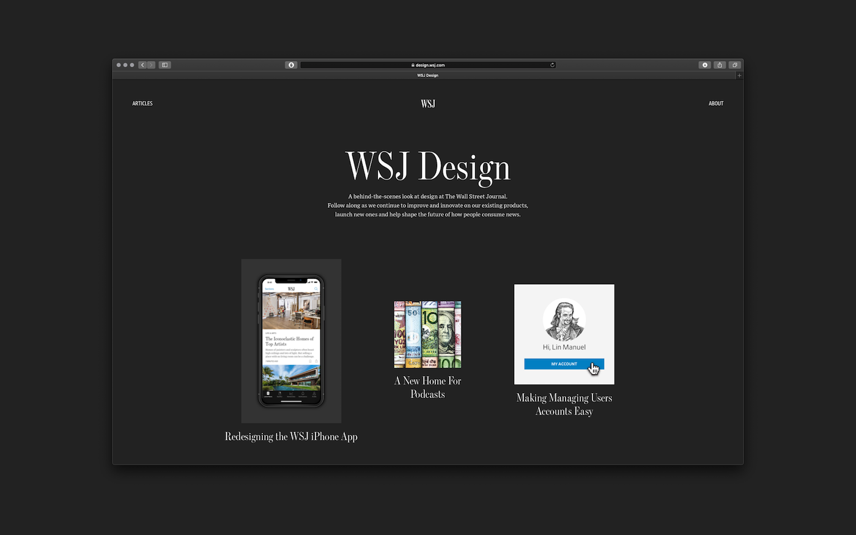The height and width of the screenshot is (535, 856).
Task: Open the A New Home For Podcasts thumbnail
Action: point(427,334)
